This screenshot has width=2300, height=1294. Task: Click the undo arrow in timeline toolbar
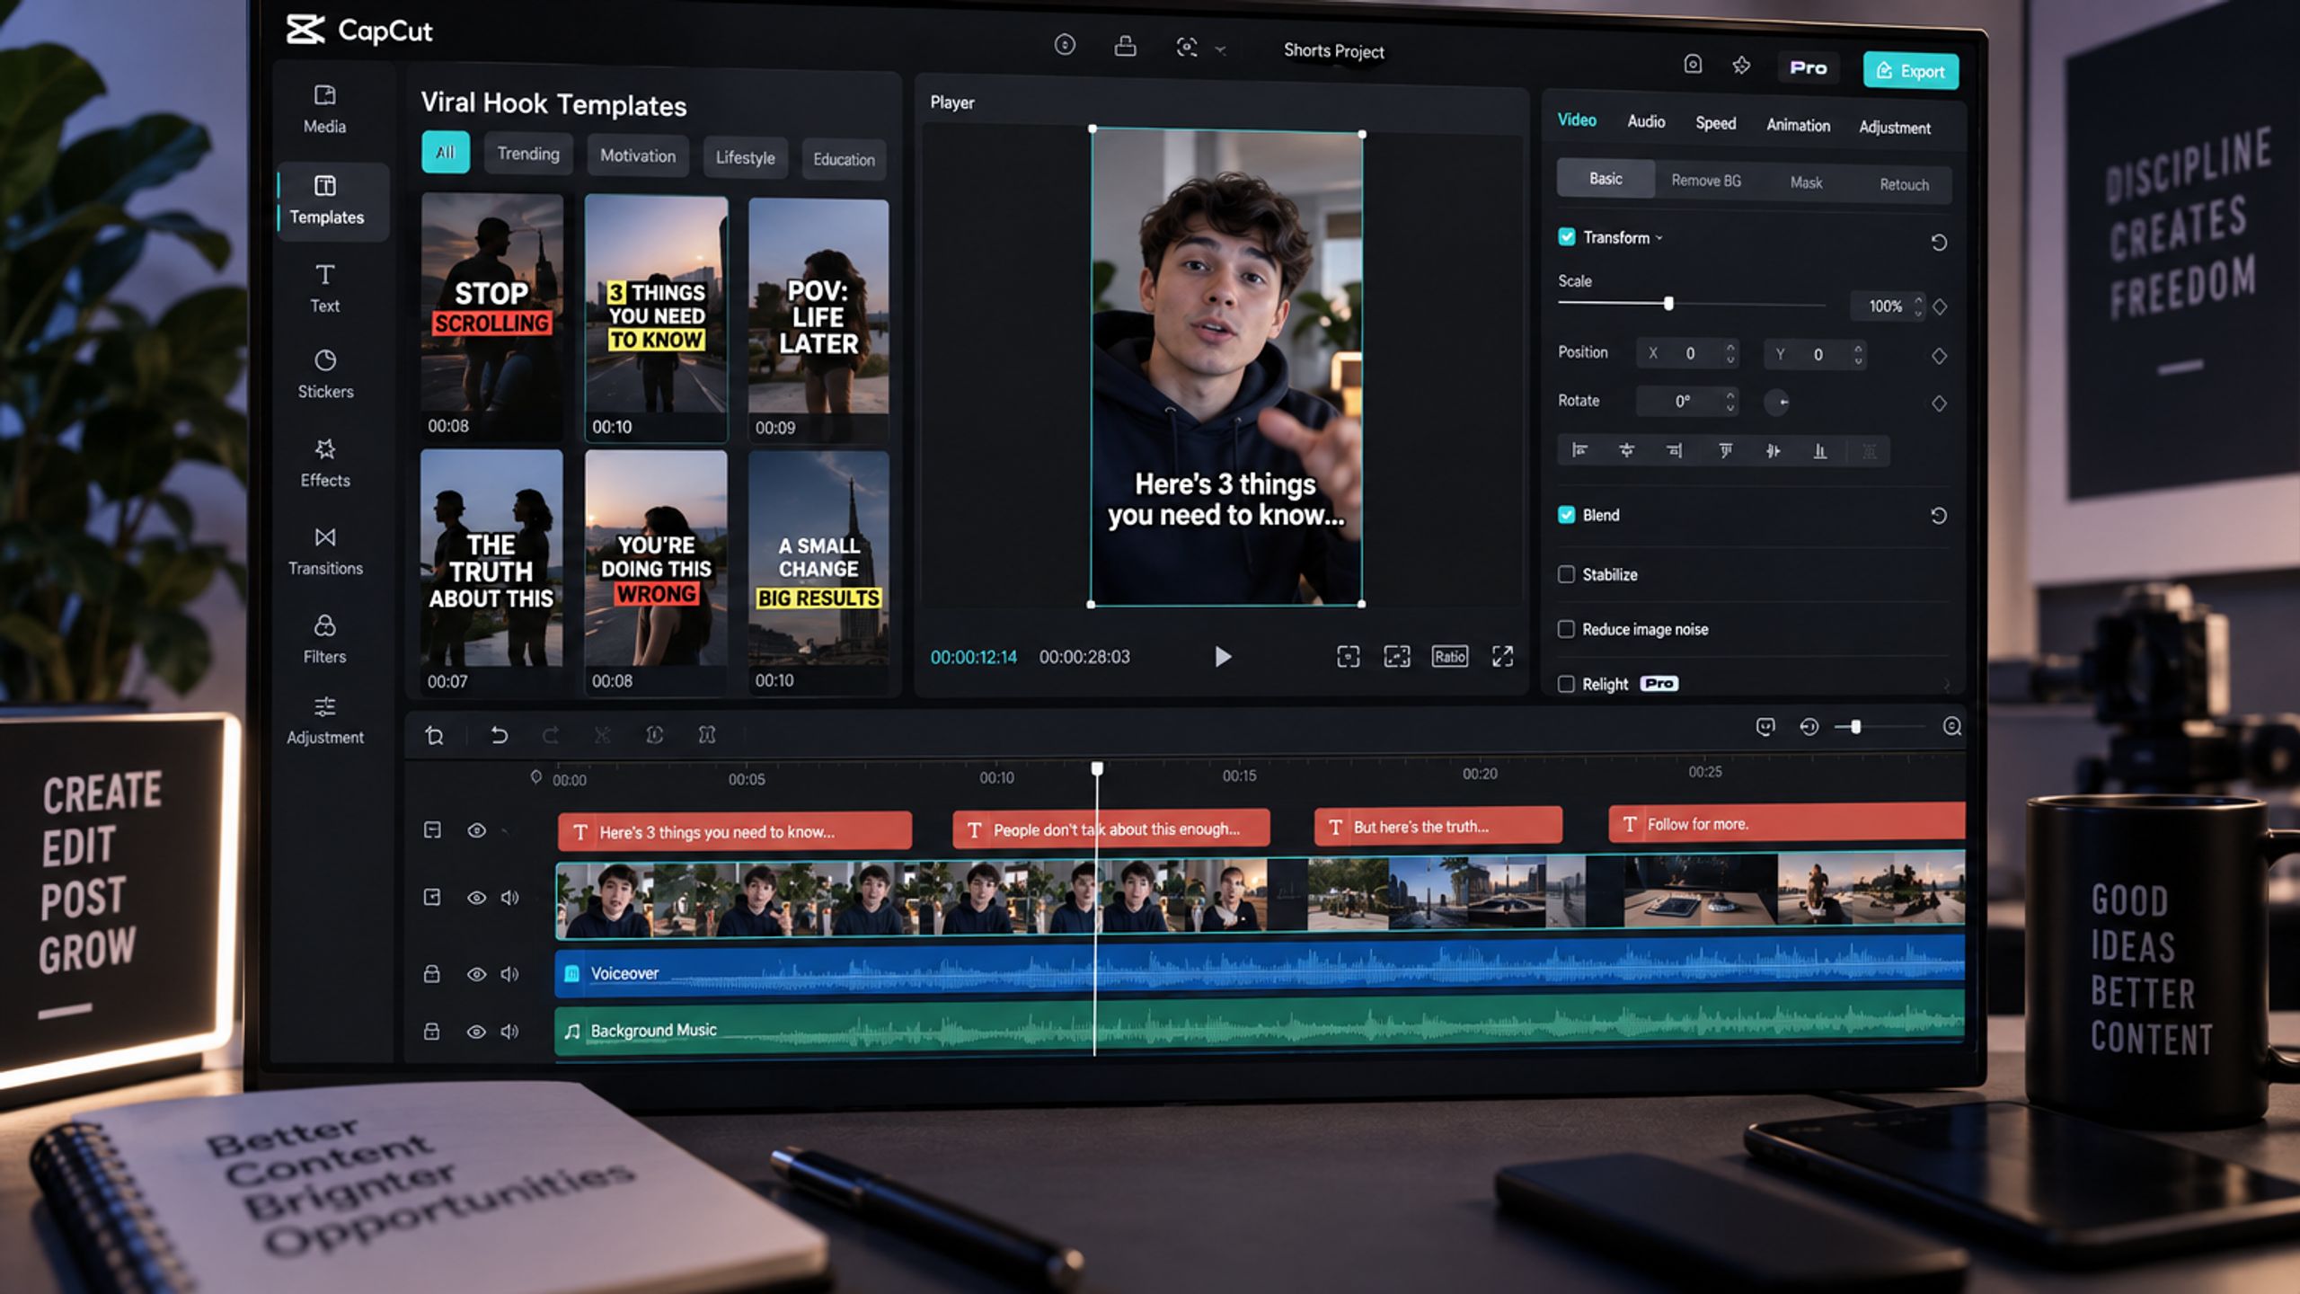(500, 735)
